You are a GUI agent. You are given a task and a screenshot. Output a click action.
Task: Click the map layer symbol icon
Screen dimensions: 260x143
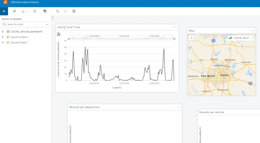pos(230,38)
